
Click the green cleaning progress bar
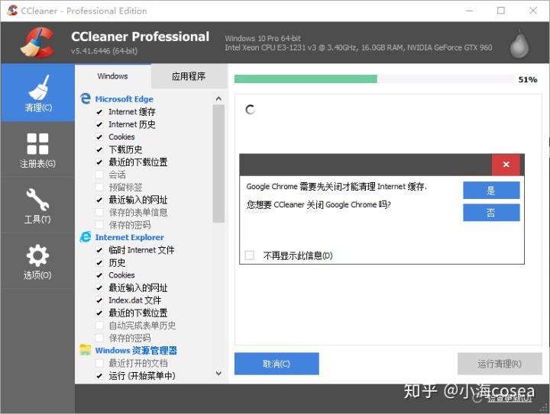[306, 79]
